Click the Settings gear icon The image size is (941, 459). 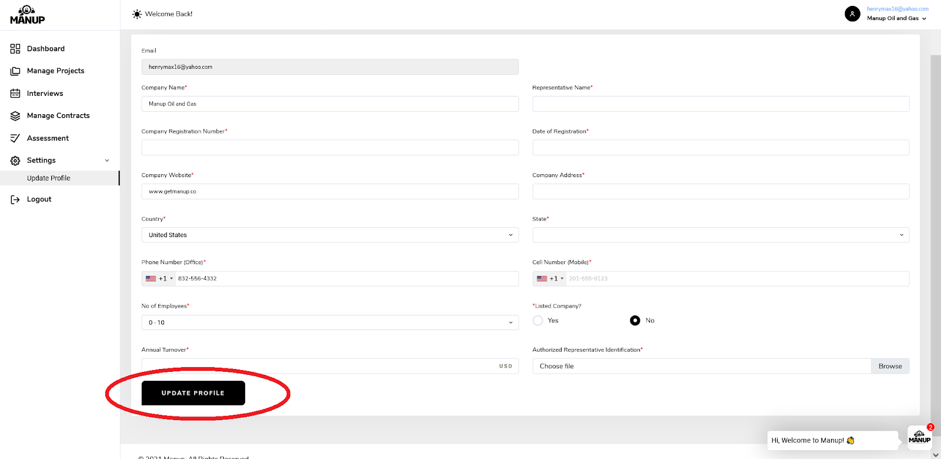15,161
